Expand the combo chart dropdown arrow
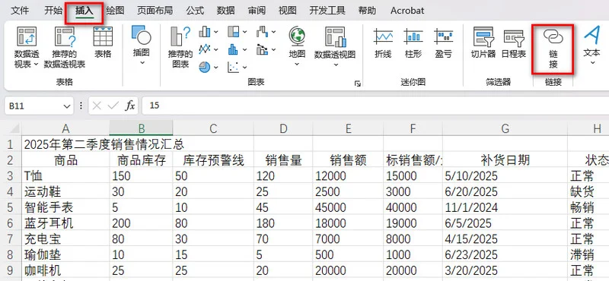Image resolution: width=609 pixels, height=281 pixels. click(x=274, y=49)
